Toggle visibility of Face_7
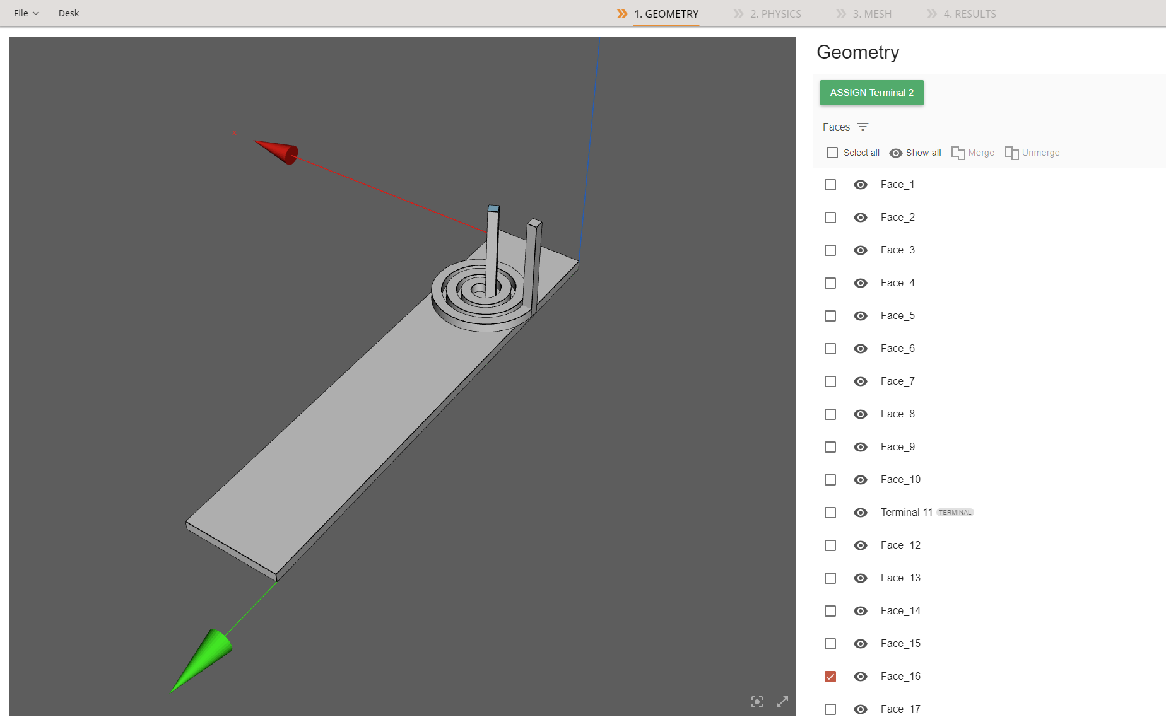The width and height of the screenshot is (1166, 722). pos(861,381)
